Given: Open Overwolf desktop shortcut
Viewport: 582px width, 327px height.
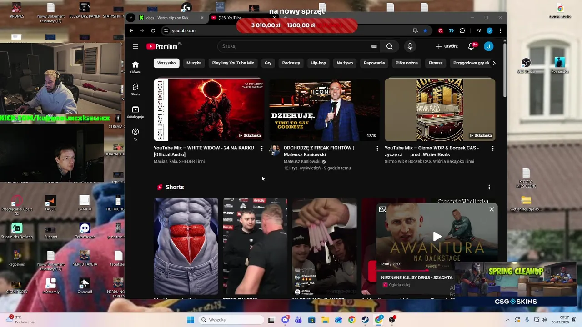Looking at the screenshot, I should [x=85, y=286].
